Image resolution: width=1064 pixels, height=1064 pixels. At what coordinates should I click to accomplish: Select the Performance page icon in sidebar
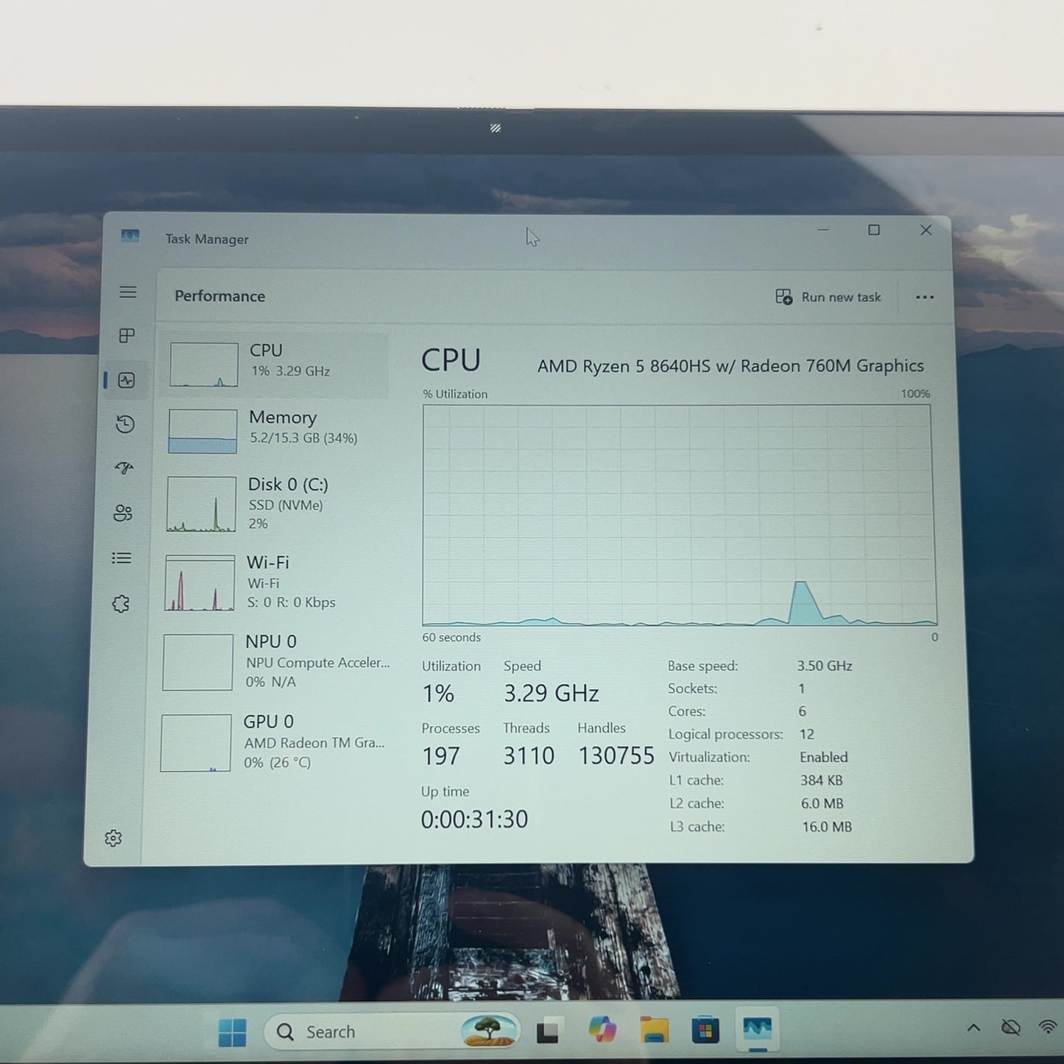point(127,380)
